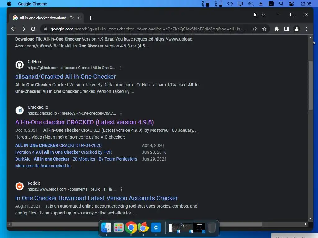Screen dimensions: 318x238
Task: Open 'All-In-One checker CRACKED (Latest version 4.9.8)' link
Action: 84,122
